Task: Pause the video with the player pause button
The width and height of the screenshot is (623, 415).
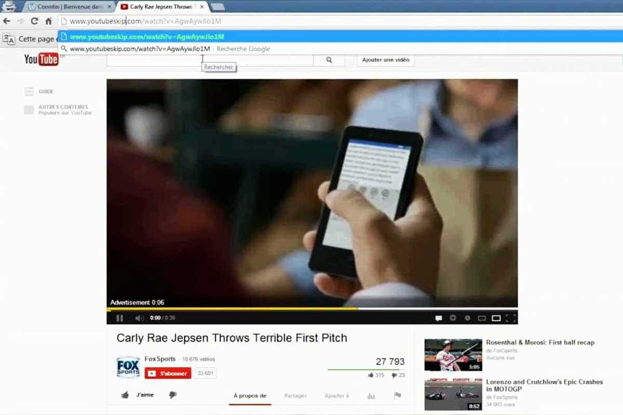Action: click(x=119, y=318)
